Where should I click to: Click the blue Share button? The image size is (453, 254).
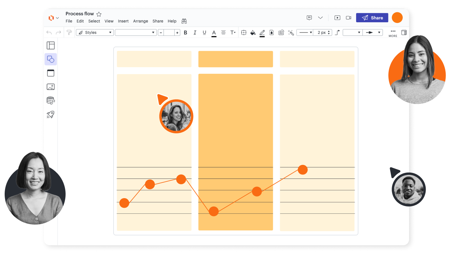372,18
